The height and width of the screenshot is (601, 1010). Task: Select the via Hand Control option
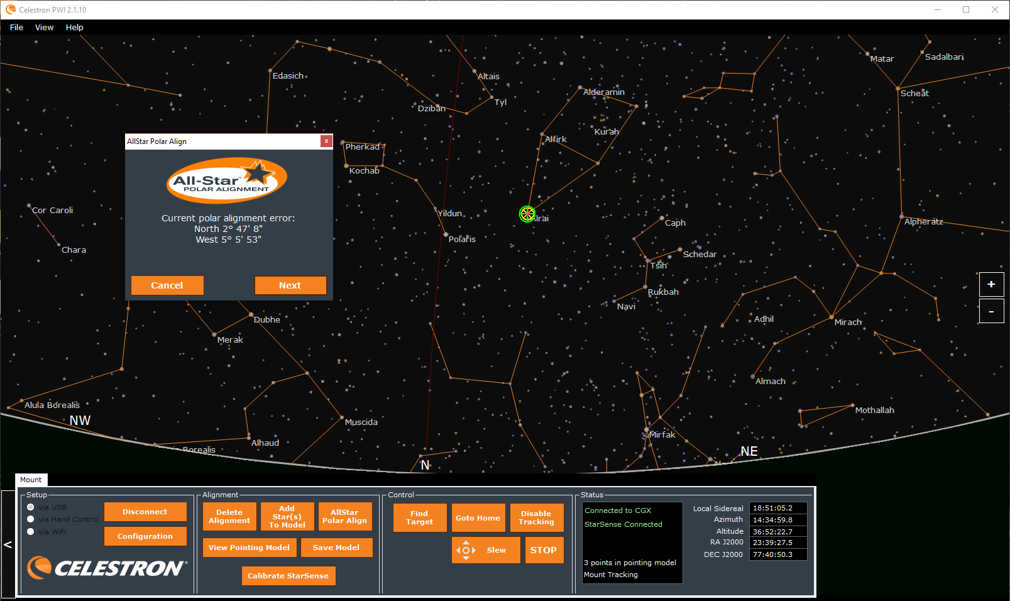click(x=31, y=519)
